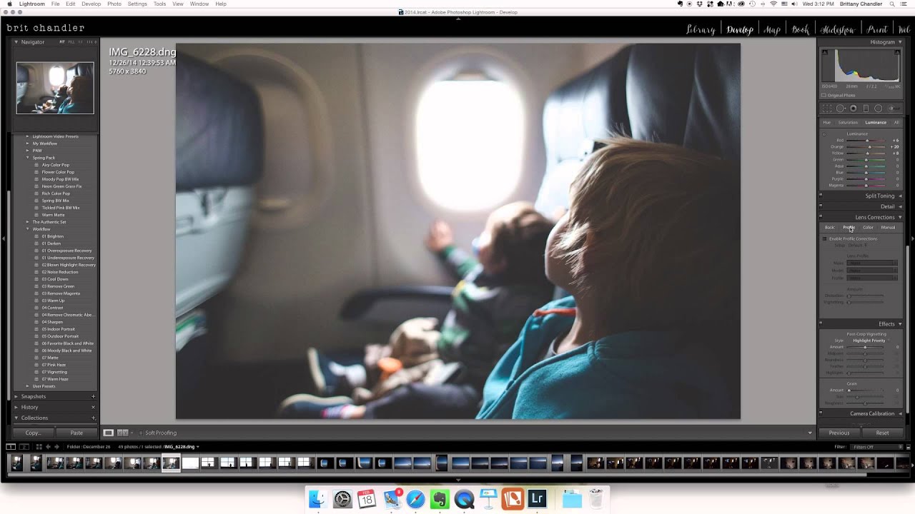Expand the Lightroom Video Presets folder

28,136
